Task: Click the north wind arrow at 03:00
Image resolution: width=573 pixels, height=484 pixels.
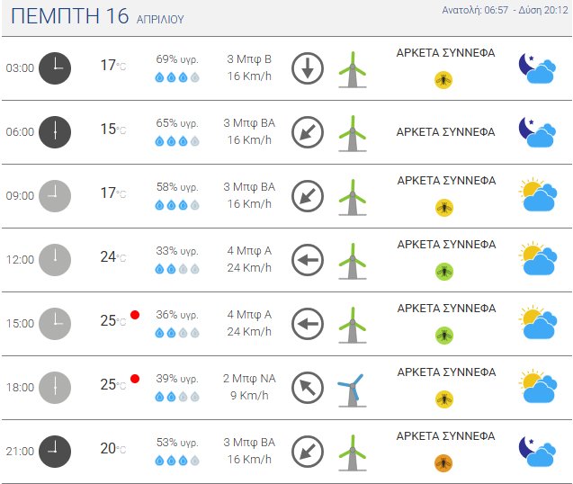Action: pyautogui.click(x=308, y=68)
